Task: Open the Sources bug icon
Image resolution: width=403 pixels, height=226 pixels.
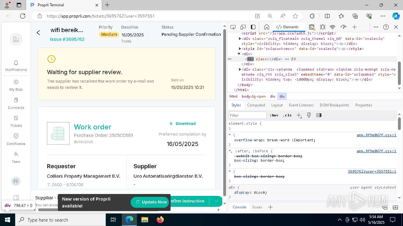Action: click(x=322, y=27)
